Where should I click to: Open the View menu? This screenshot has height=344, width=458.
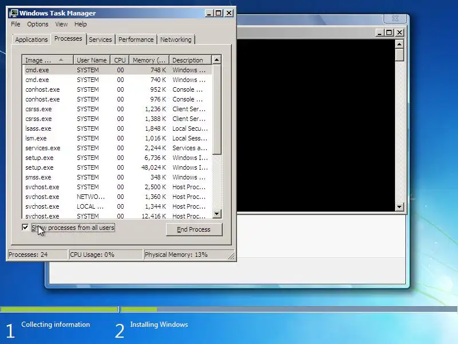[x=61, y=24]
